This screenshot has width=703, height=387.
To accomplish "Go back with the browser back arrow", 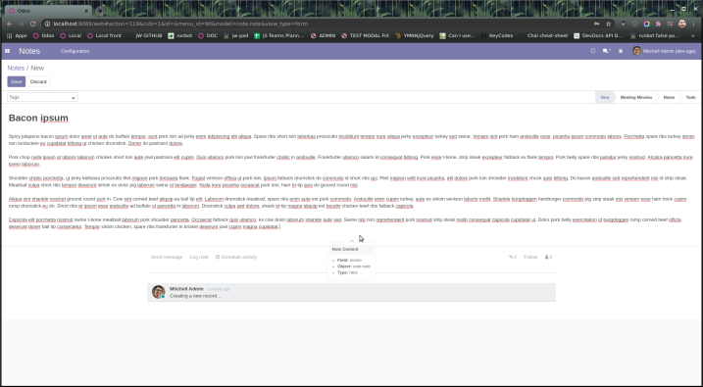I will tap(10, 24).
